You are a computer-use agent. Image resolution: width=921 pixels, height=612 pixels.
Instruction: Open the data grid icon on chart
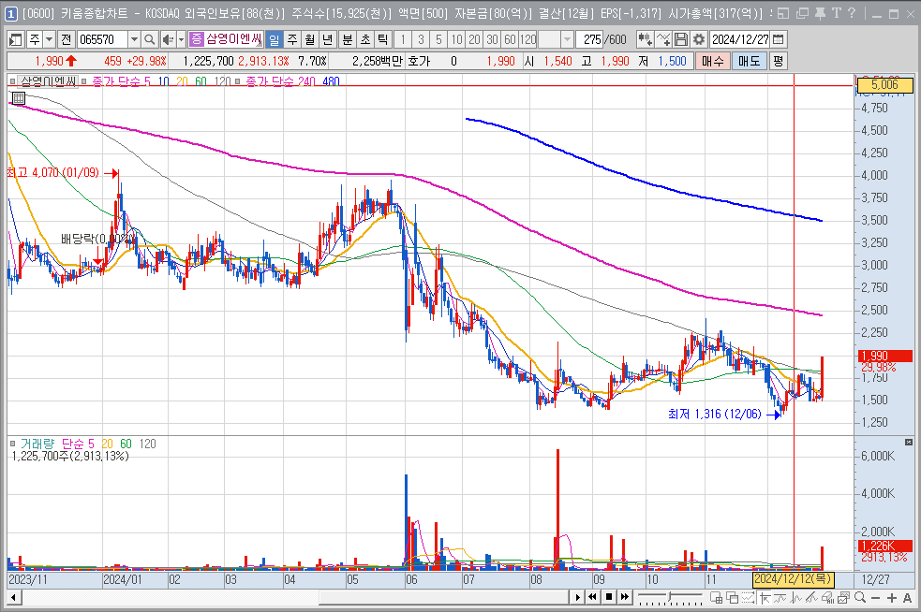click(18, 98)
